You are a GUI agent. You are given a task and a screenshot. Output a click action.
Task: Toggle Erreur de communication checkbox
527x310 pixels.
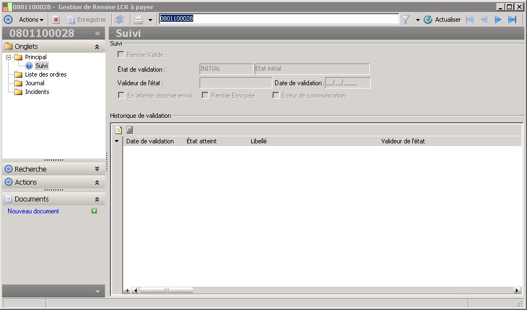click(276, 96)
